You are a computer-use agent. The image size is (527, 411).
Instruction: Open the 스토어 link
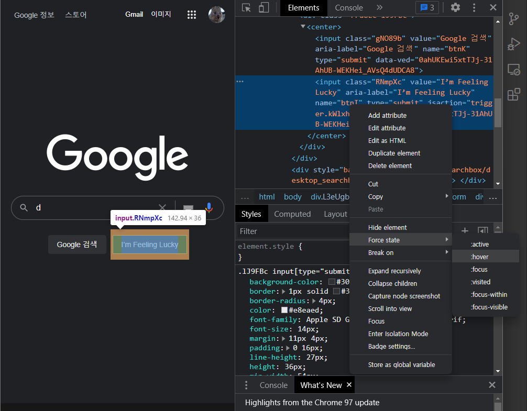pos(75,15)
